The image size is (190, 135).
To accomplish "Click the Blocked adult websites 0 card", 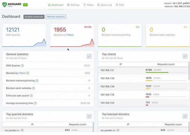I will (168, 35).
